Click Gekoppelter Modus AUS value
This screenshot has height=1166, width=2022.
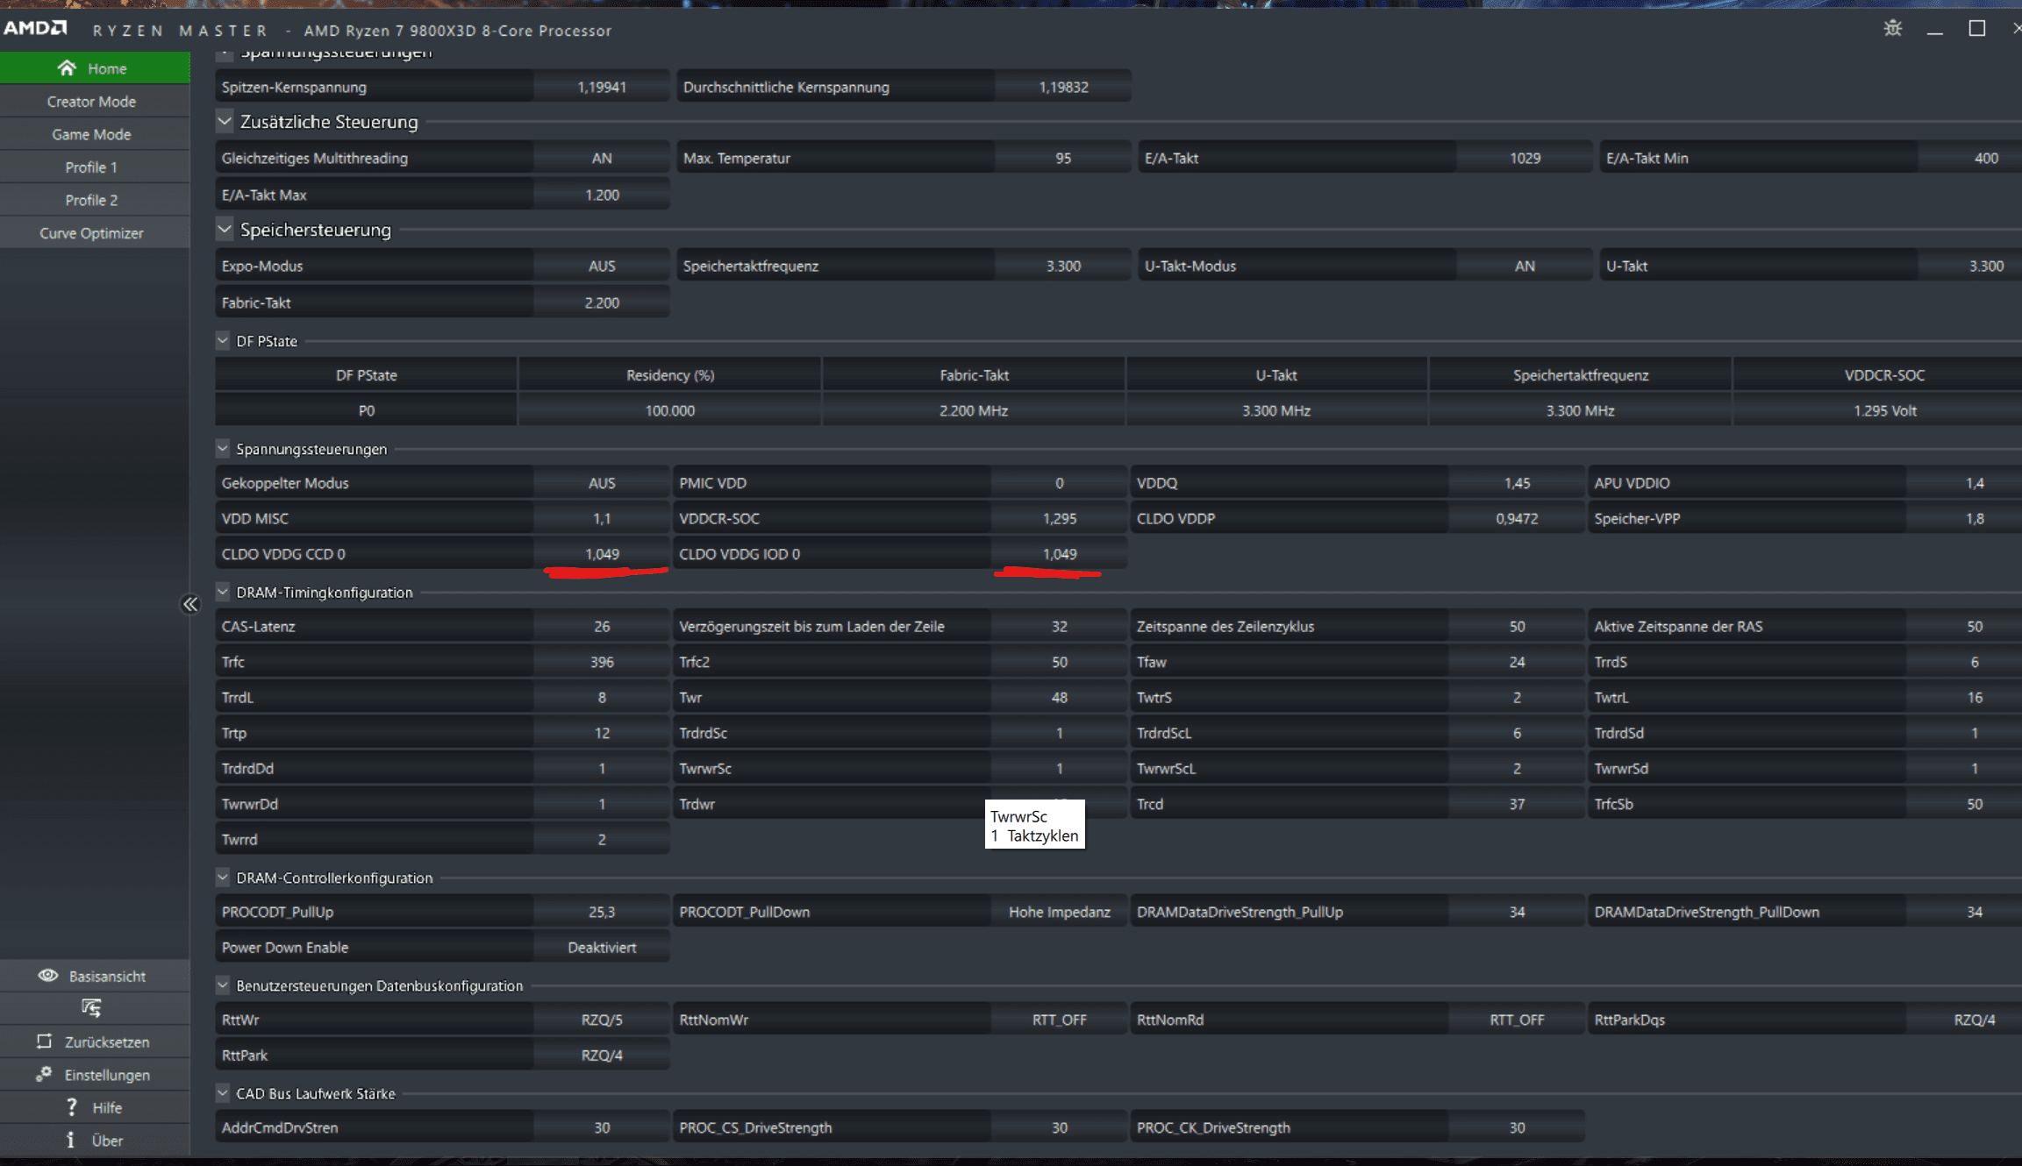pyautogui.click(x=602, y=483)
